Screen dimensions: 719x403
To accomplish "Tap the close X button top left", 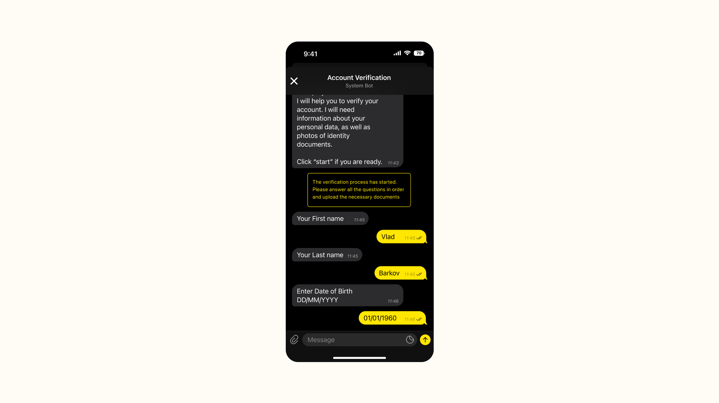I will click(293, 81).
